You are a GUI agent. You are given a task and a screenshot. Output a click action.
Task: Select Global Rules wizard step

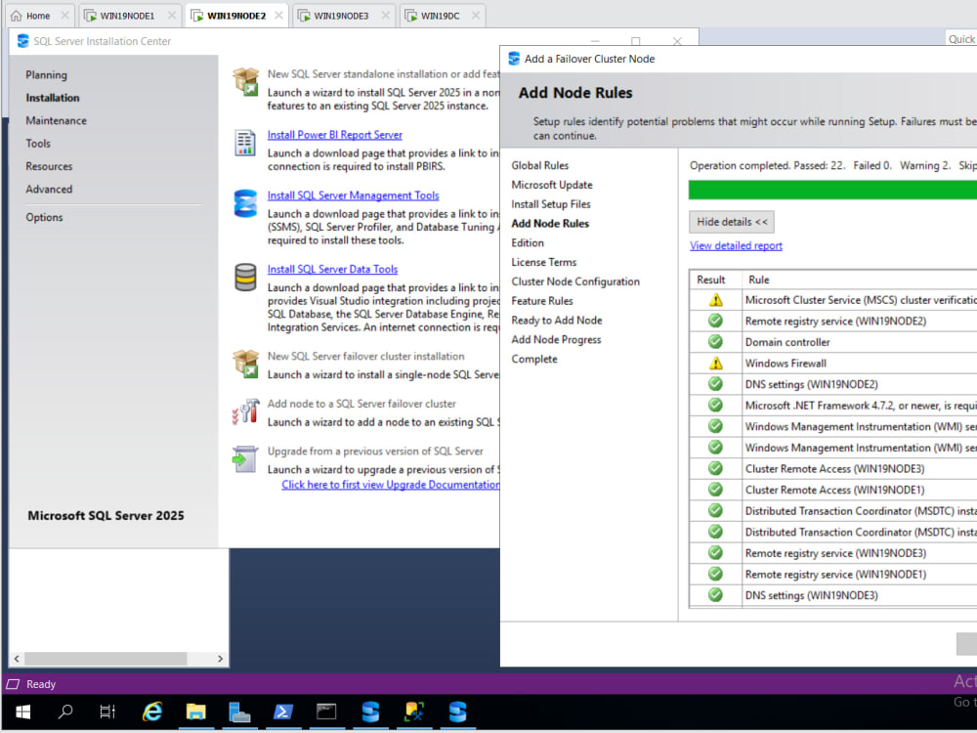539,165
